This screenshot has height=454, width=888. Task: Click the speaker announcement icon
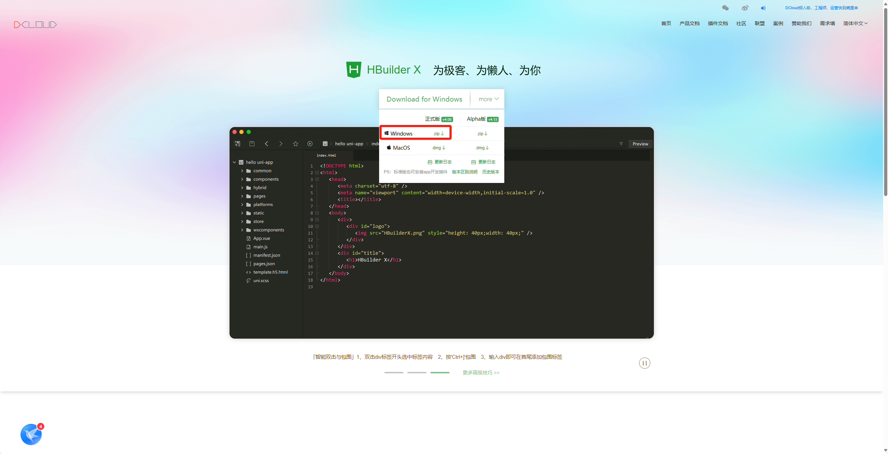(763, 8)
